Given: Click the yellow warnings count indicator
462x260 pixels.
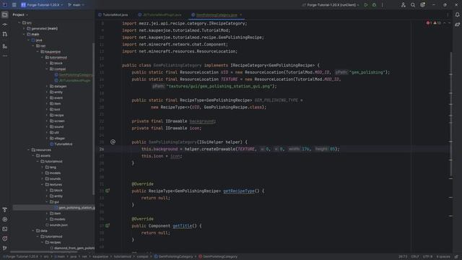Looking at the screenshot, I should pos(437,22).
